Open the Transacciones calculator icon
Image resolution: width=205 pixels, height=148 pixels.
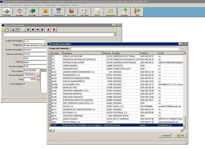pyautogui.click(x=58, y=12)
